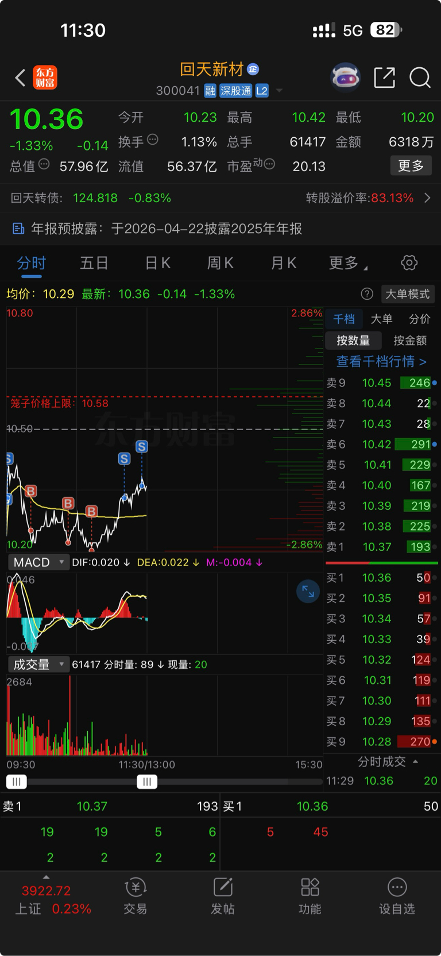441x956 pixels.
Task: Open MACD indicator dropdown
Action: 38,562
